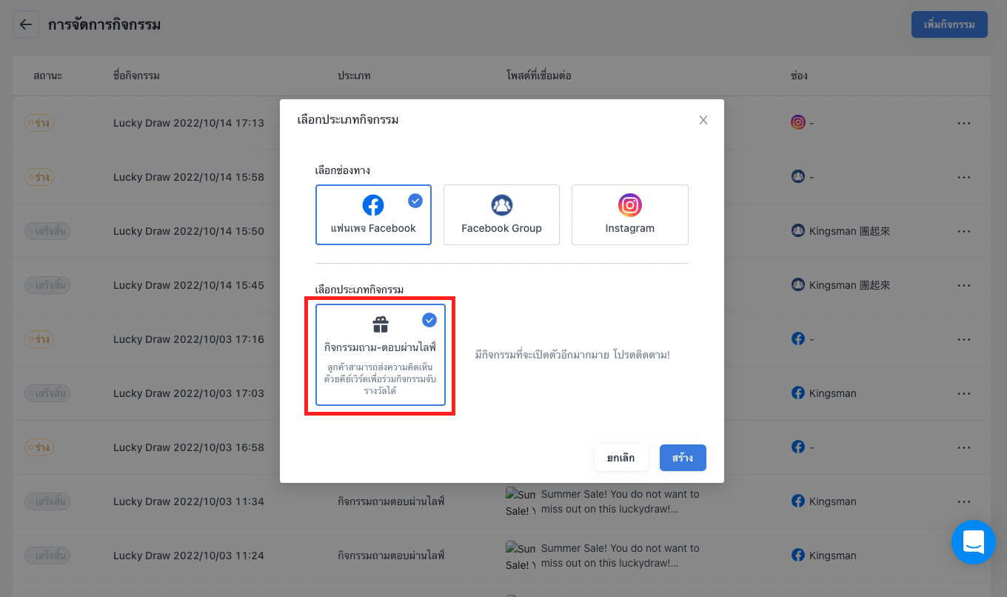Click the Facebook icon in the 17:03 row

click(x=798, y=393)
